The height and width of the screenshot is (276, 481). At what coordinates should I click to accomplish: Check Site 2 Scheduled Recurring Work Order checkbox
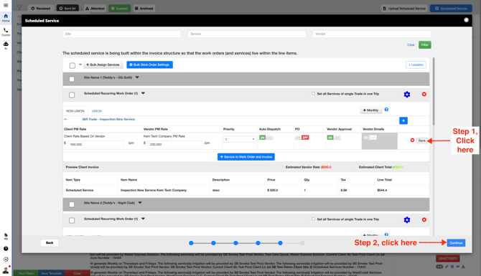72,220
